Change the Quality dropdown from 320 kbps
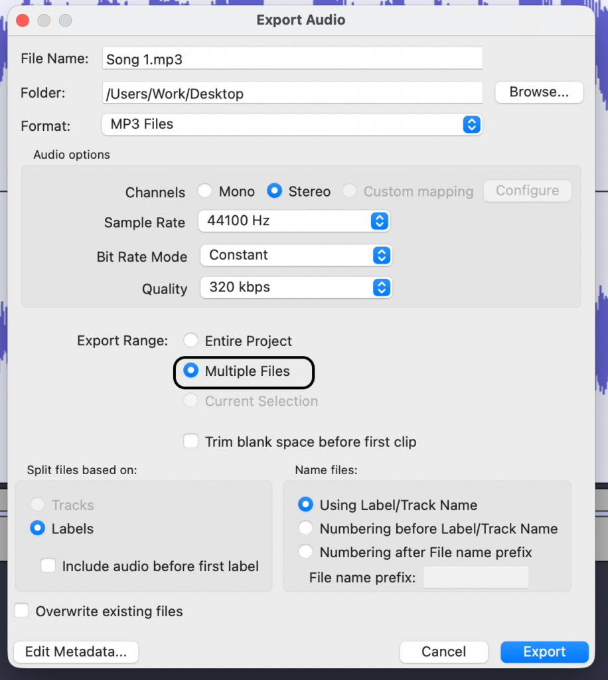Viewport: 608px width, 680px height. tap(295, 288)
